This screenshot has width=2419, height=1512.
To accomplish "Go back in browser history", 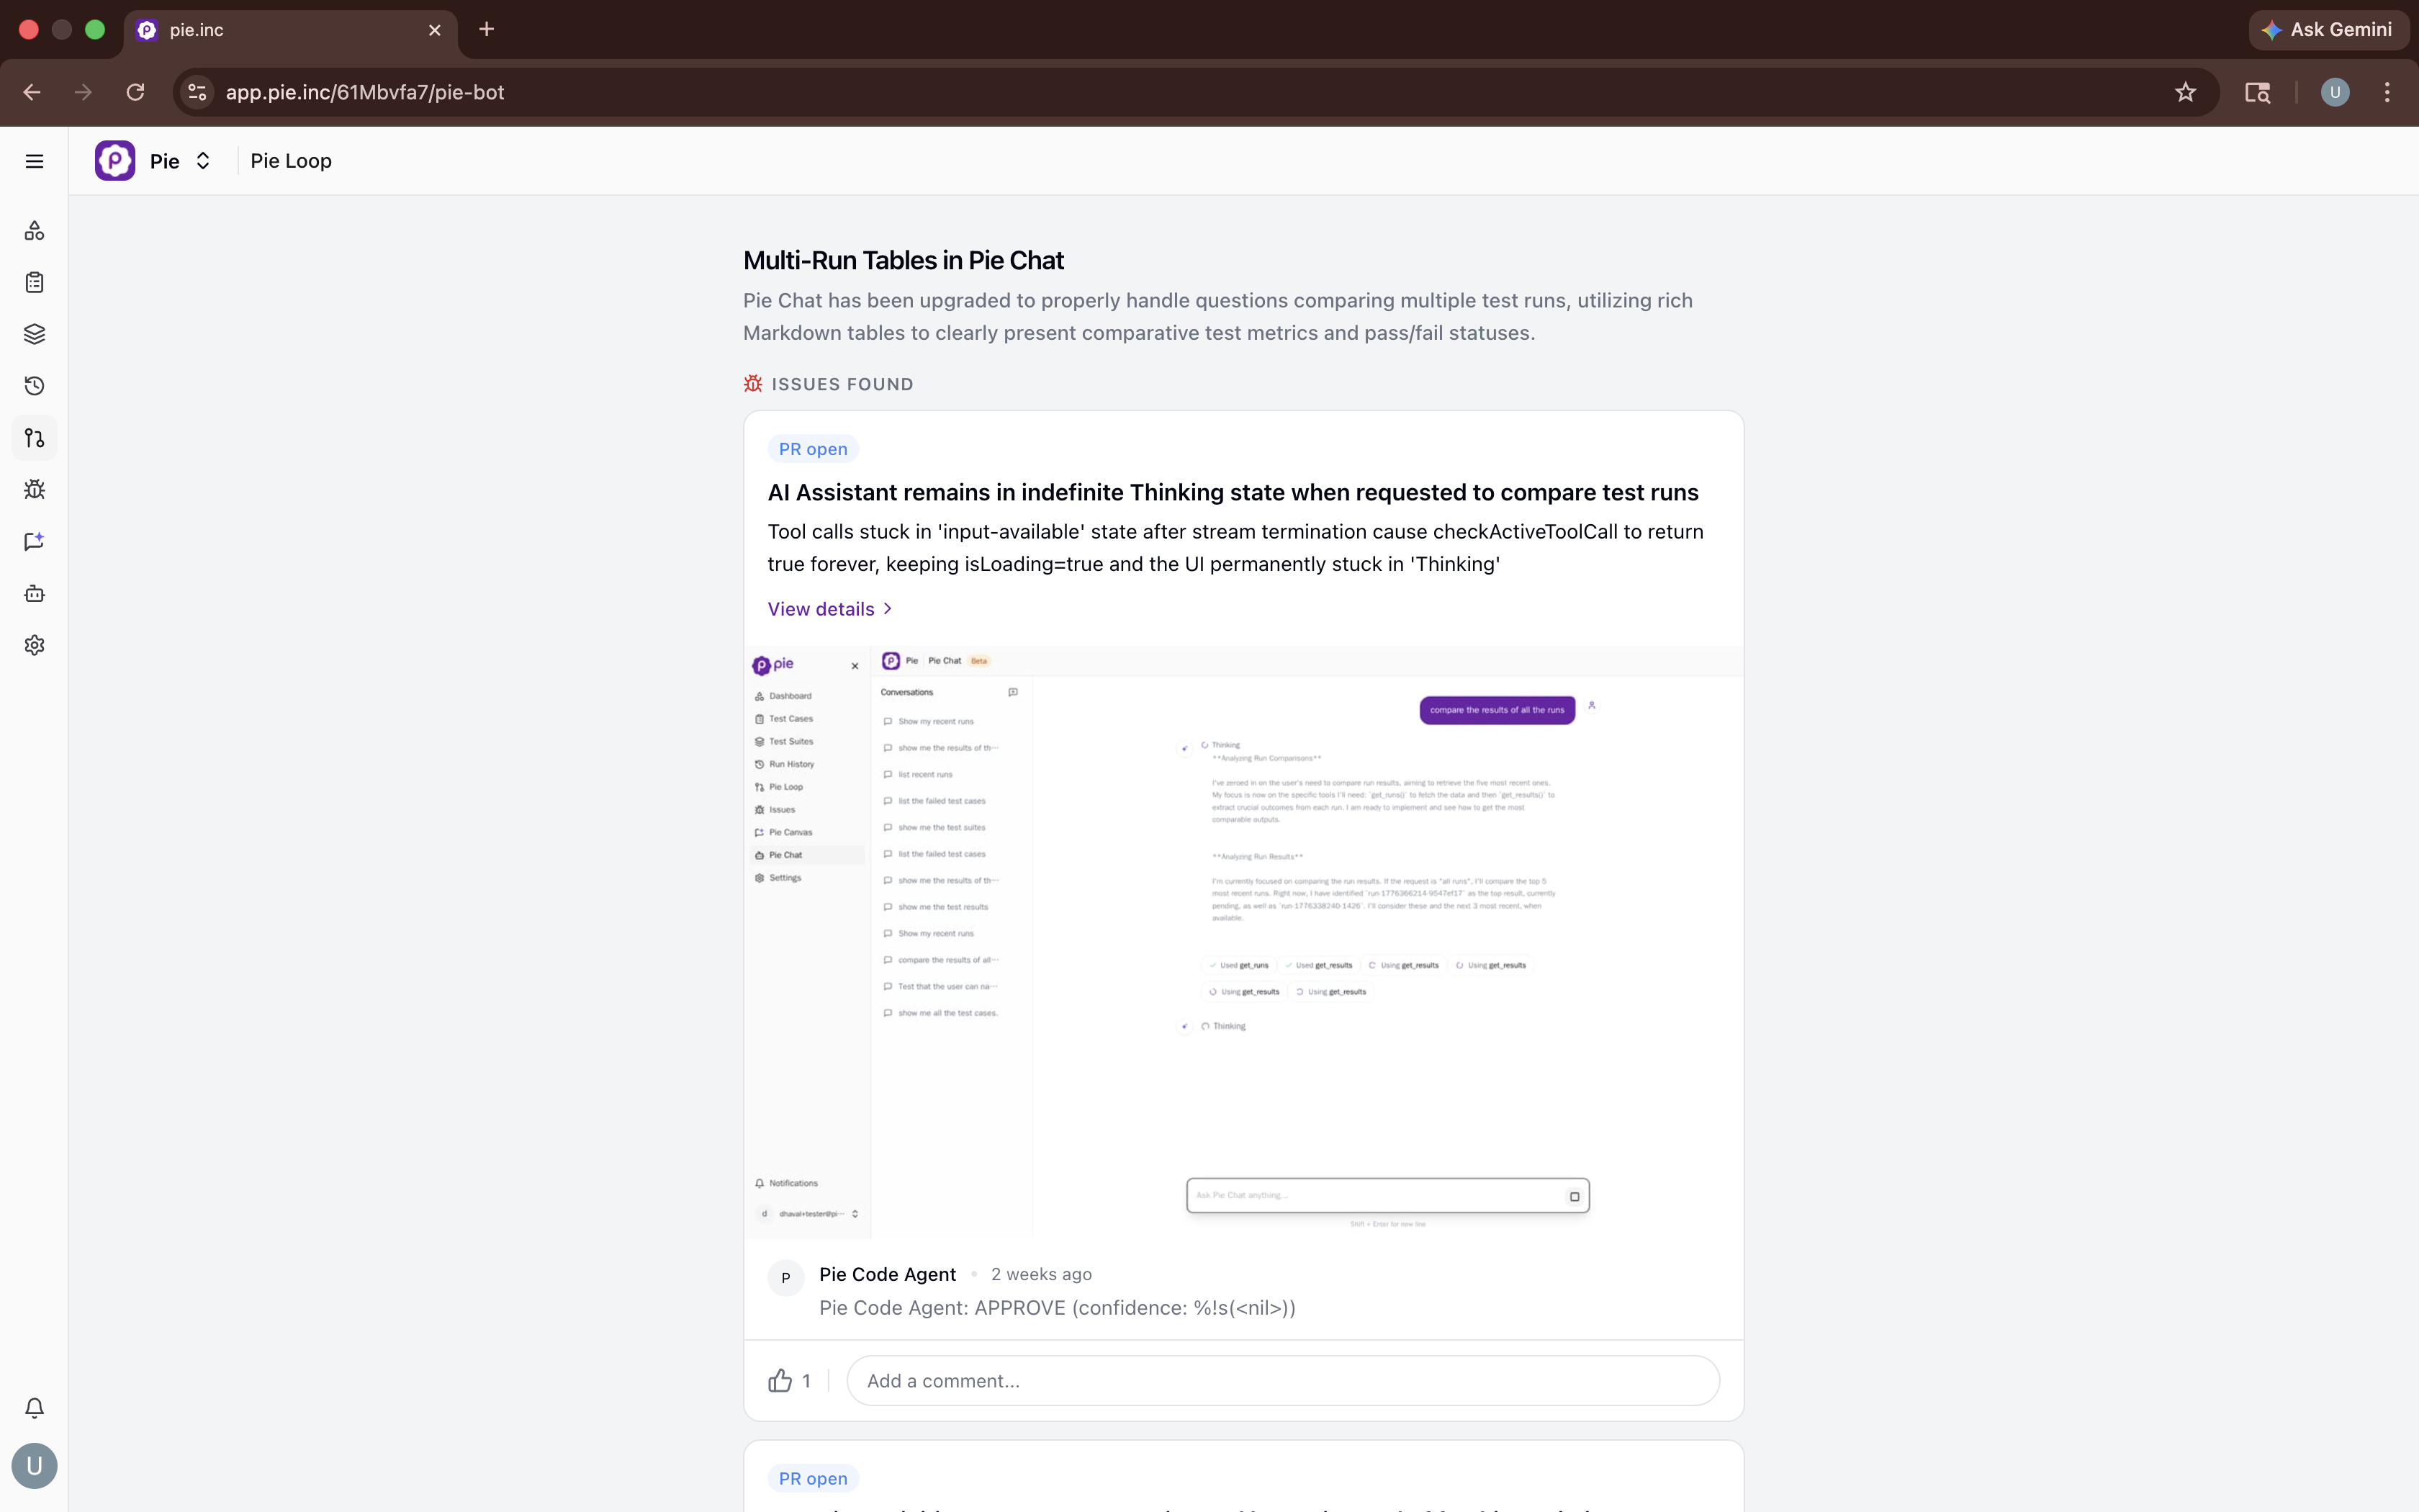I will [32, 92].
